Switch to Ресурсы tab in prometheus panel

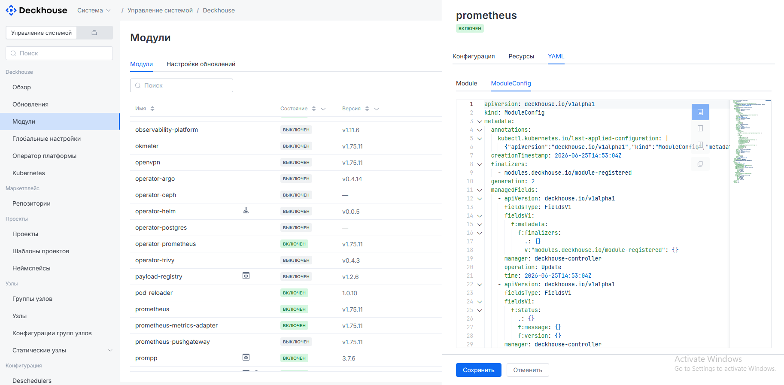[521, 56]
